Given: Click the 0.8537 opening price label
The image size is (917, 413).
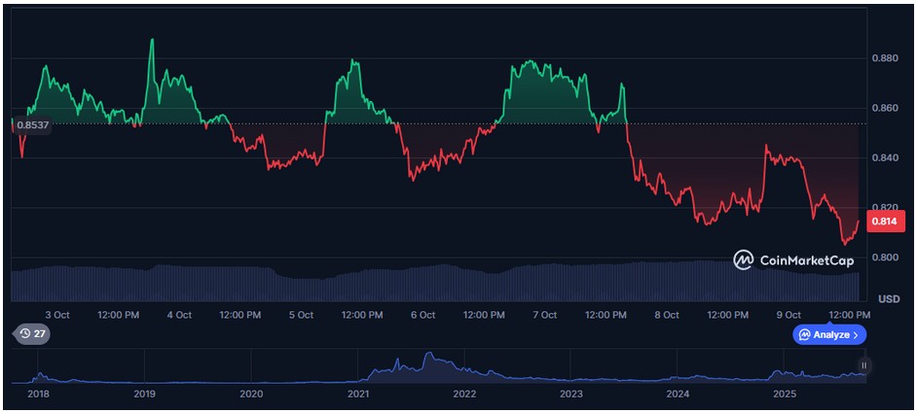Looking at the screenshot, I should 32,125.
